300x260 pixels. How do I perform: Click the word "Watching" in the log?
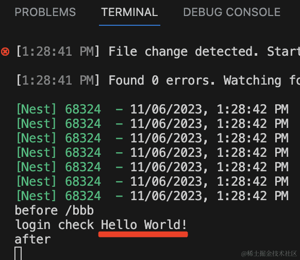pos(253,80)
